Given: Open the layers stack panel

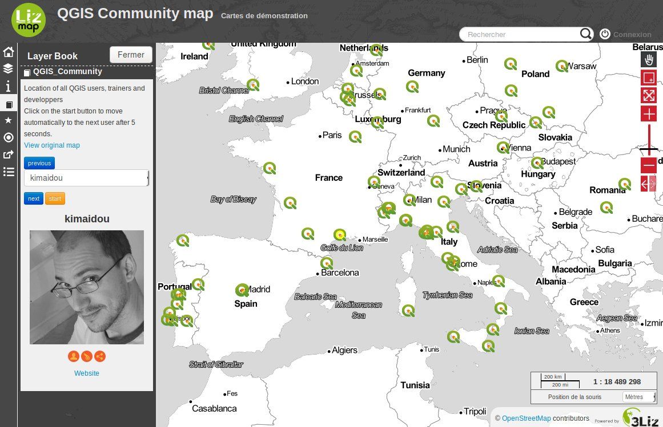Looking at the screenshot, I should 9,69.
